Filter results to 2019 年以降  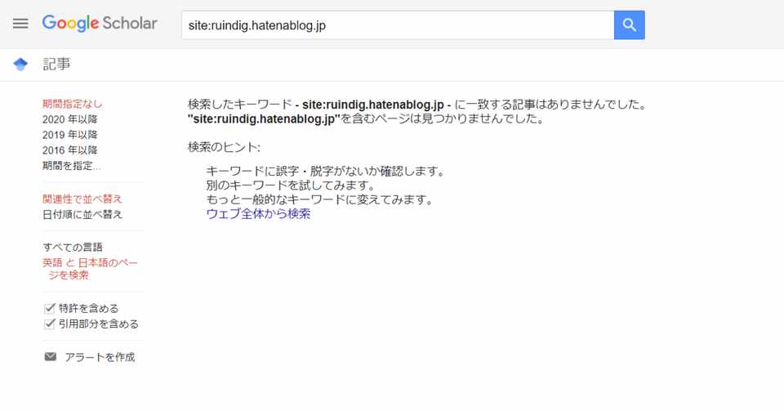[x=70, y=135]
